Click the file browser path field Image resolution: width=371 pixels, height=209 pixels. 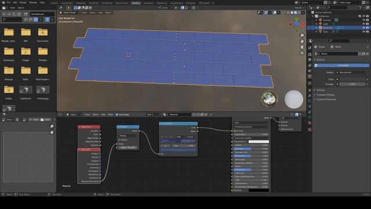42,14
